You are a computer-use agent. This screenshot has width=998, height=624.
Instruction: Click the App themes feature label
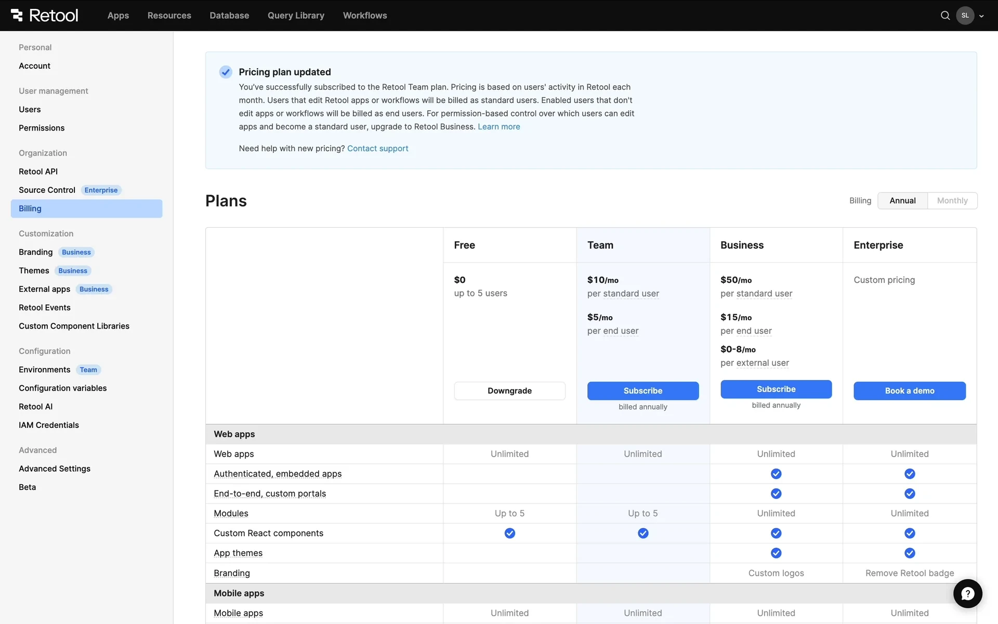238,553
